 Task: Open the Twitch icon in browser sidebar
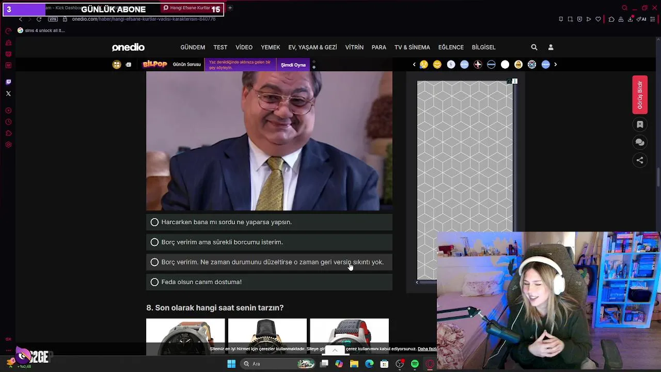(x=8, y=82)
